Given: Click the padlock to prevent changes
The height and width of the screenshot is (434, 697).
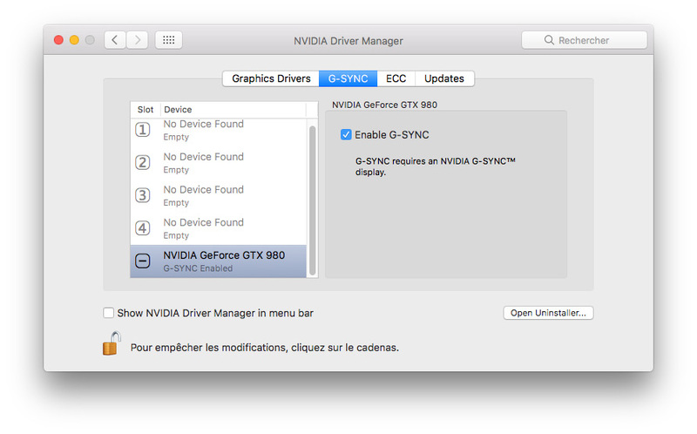Looking at the screenshot, I should pos(112,343).
